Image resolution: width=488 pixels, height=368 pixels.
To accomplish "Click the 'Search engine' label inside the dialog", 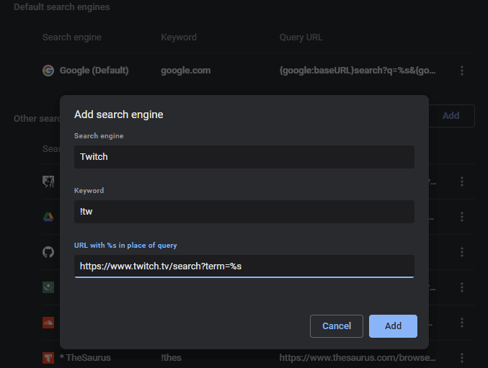I will click(99, 136).
